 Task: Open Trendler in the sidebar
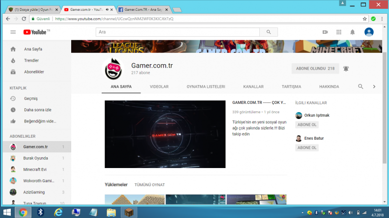click(37, 60)
